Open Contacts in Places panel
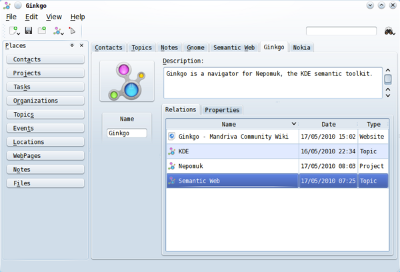The height and width of the screenshot is (272, 400). click(x=45, y=59)
